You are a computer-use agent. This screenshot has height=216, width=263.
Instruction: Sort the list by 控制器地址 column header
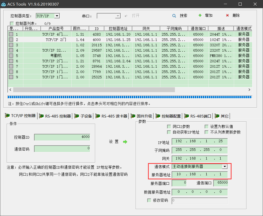(x=118, y=28)
